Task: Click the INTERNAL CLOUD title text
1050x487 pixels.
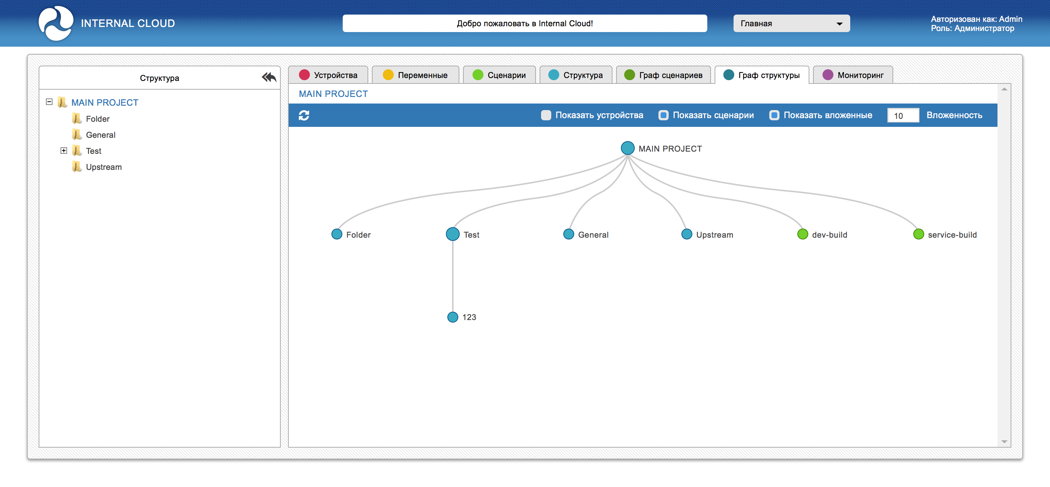Action: [x=128, y=23]
